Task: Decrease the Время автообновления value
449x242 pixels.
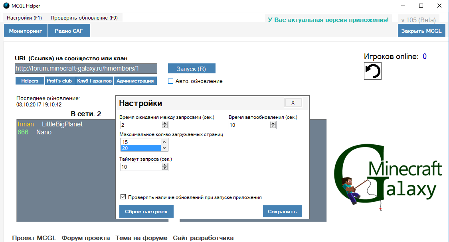Action: click(x=273, y=127)
